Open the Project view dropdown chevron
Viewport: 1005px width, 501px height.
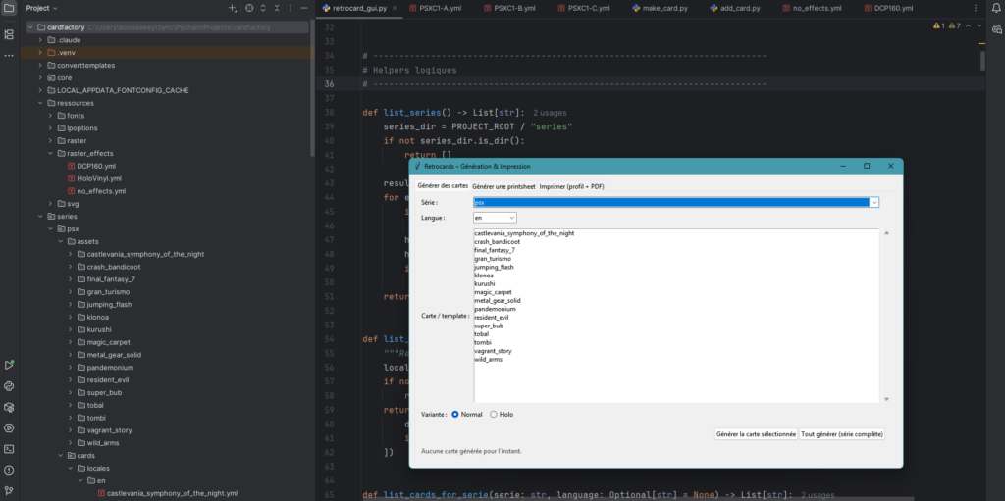coord(55,8)
